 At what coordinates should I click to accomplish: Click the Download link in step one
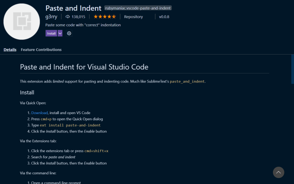(x=39, y=113)
